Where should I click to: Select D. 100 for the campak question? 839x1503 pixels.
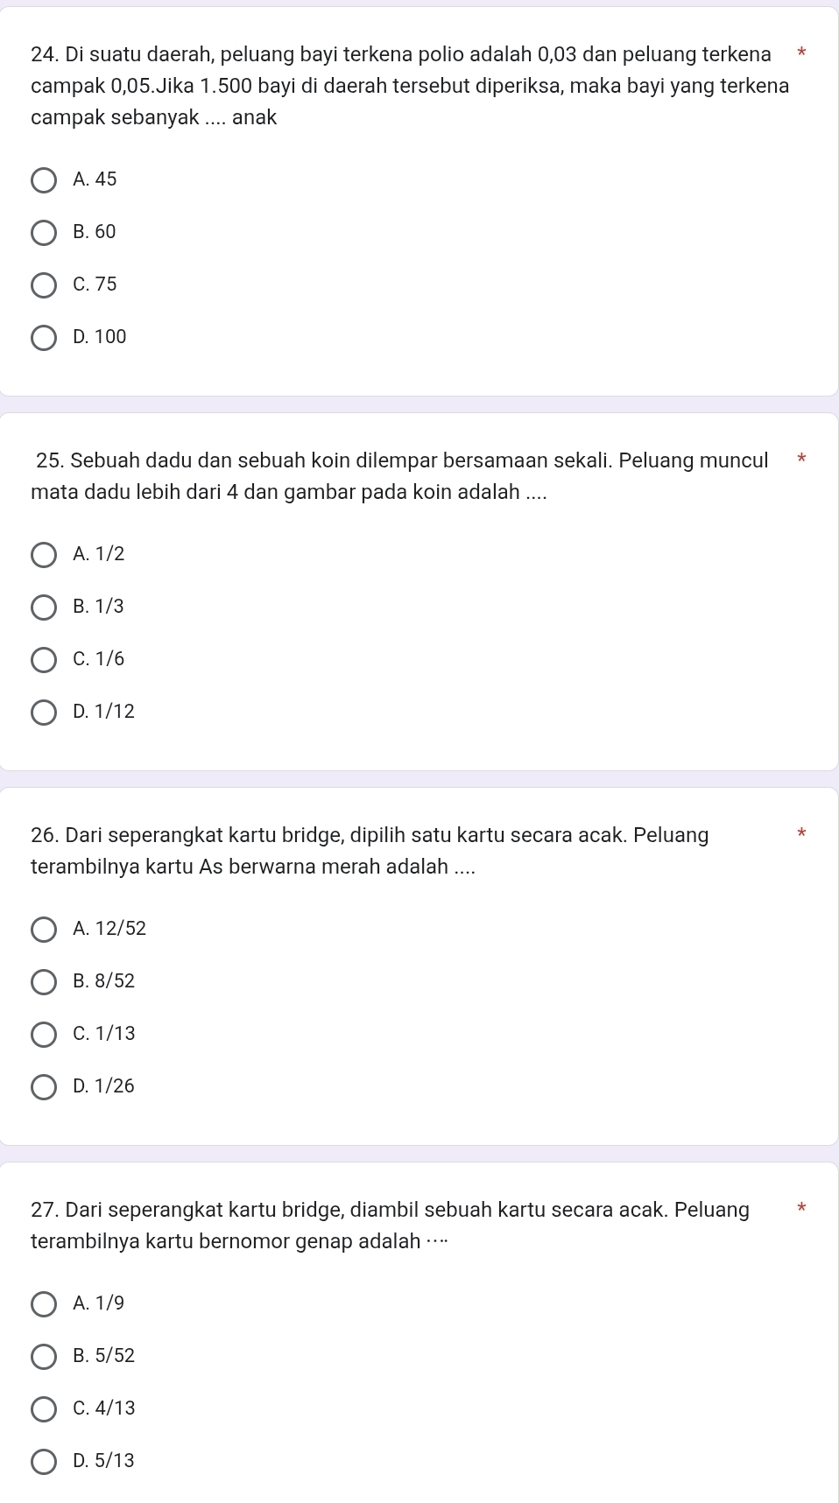coord(44,338)
